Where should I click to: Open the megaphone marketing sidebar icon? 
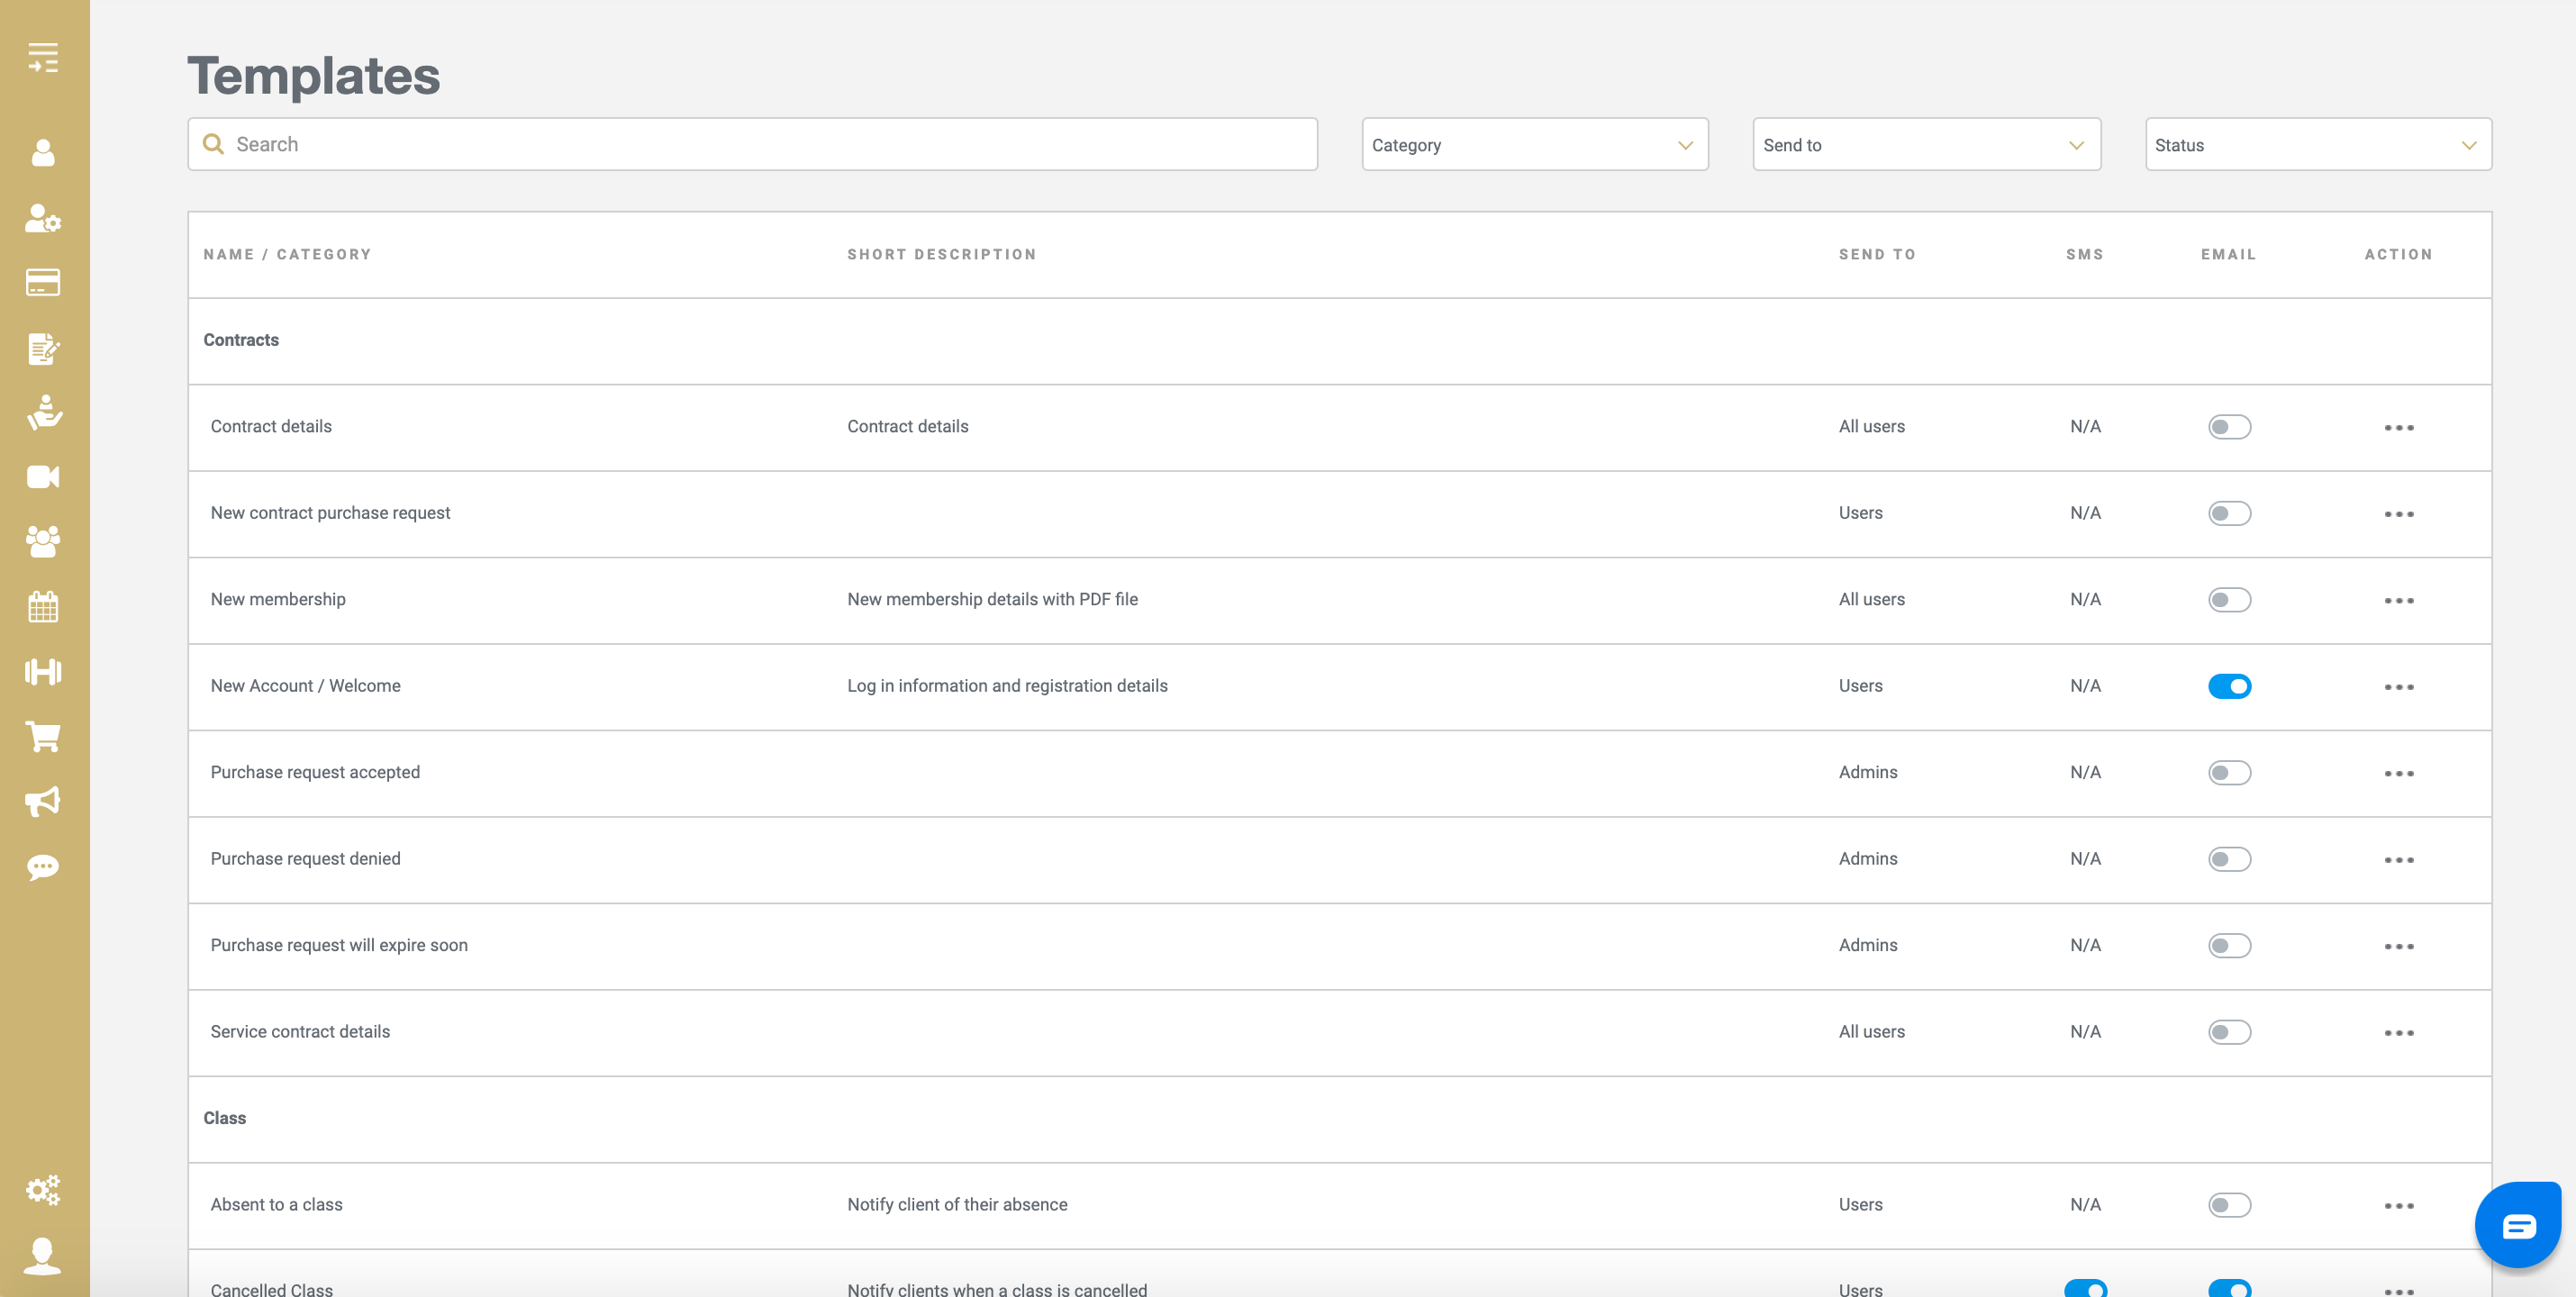(43, 802)
